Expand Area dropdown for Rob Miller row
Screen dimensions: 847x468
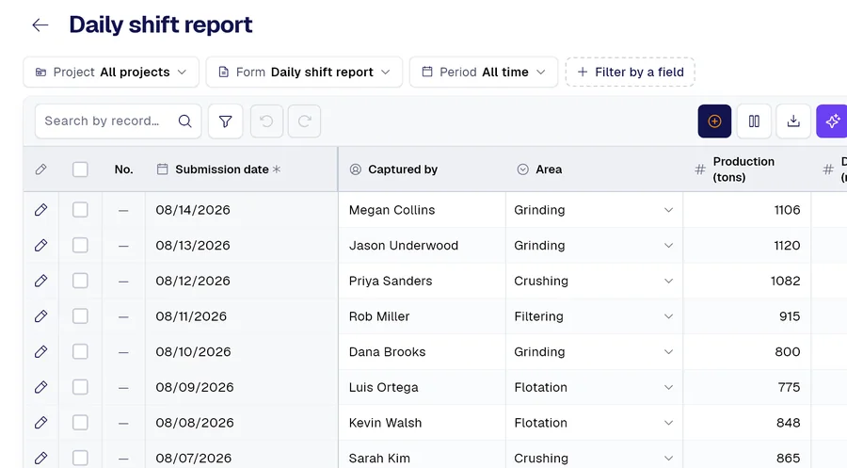tap(668, 316)
